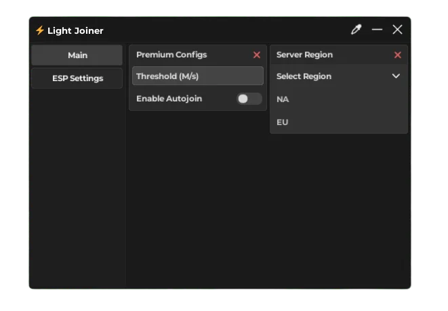Open the eyedropper theme color picker
The width and height of the screenshot is (448, 311).
356,30
